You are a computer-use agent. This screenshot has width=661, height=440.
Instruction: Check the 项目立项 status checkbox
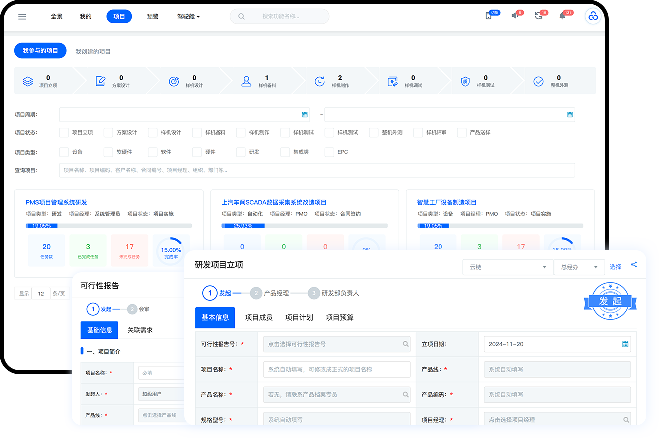(x=64, y=133)
